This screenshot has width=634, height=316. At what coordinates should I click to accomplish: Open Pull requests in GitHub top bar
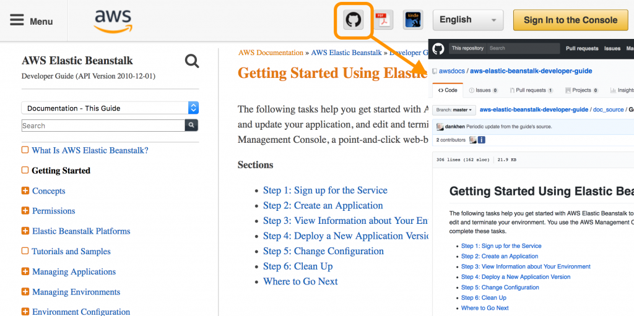(x=582, y=48)
